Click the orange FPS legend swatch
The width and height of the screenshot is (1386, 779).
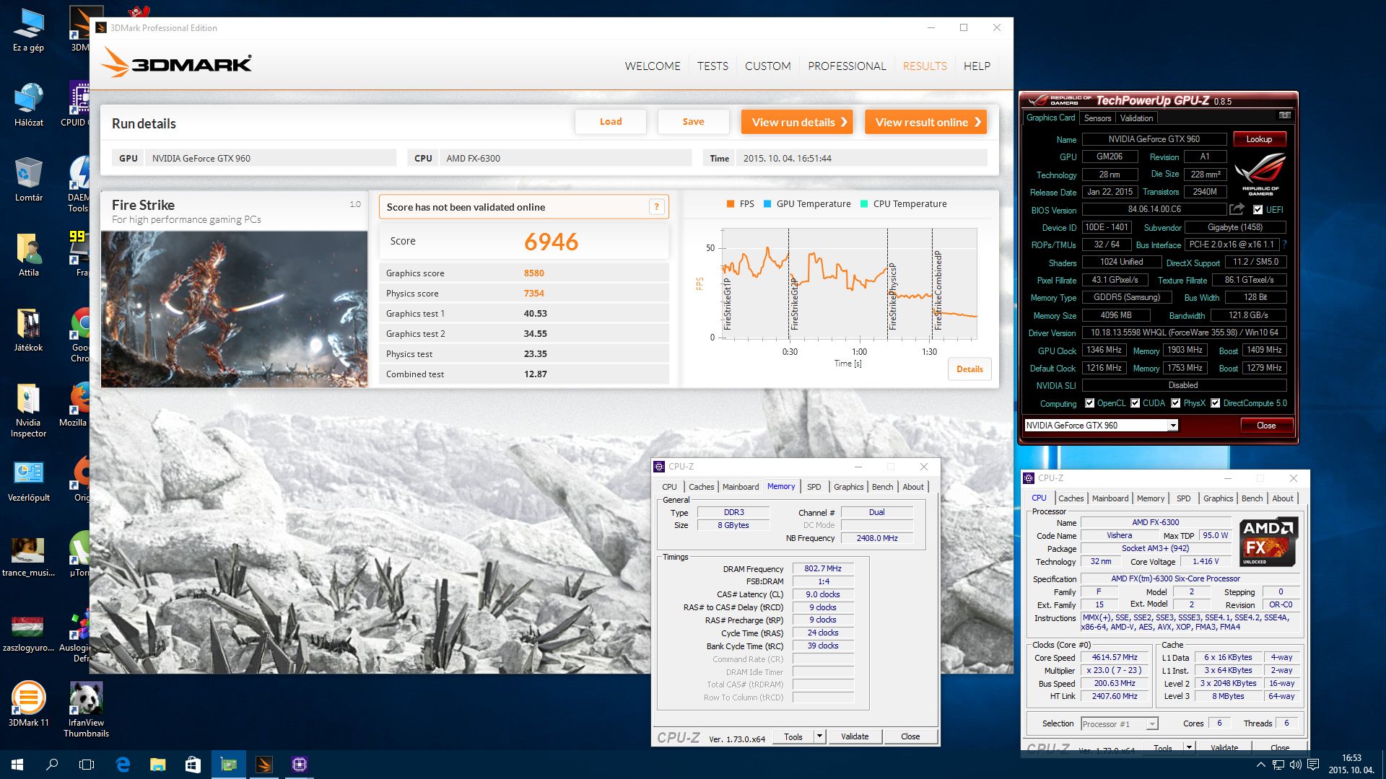point(731,204)
